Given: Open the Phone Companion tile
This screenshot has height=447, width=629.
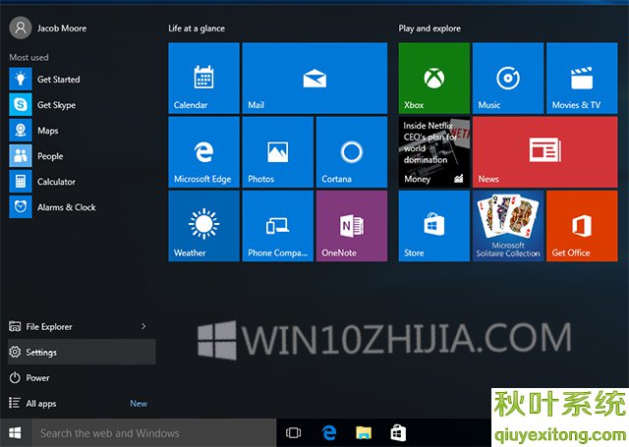Looking at the screenshot, I should 278,226.
